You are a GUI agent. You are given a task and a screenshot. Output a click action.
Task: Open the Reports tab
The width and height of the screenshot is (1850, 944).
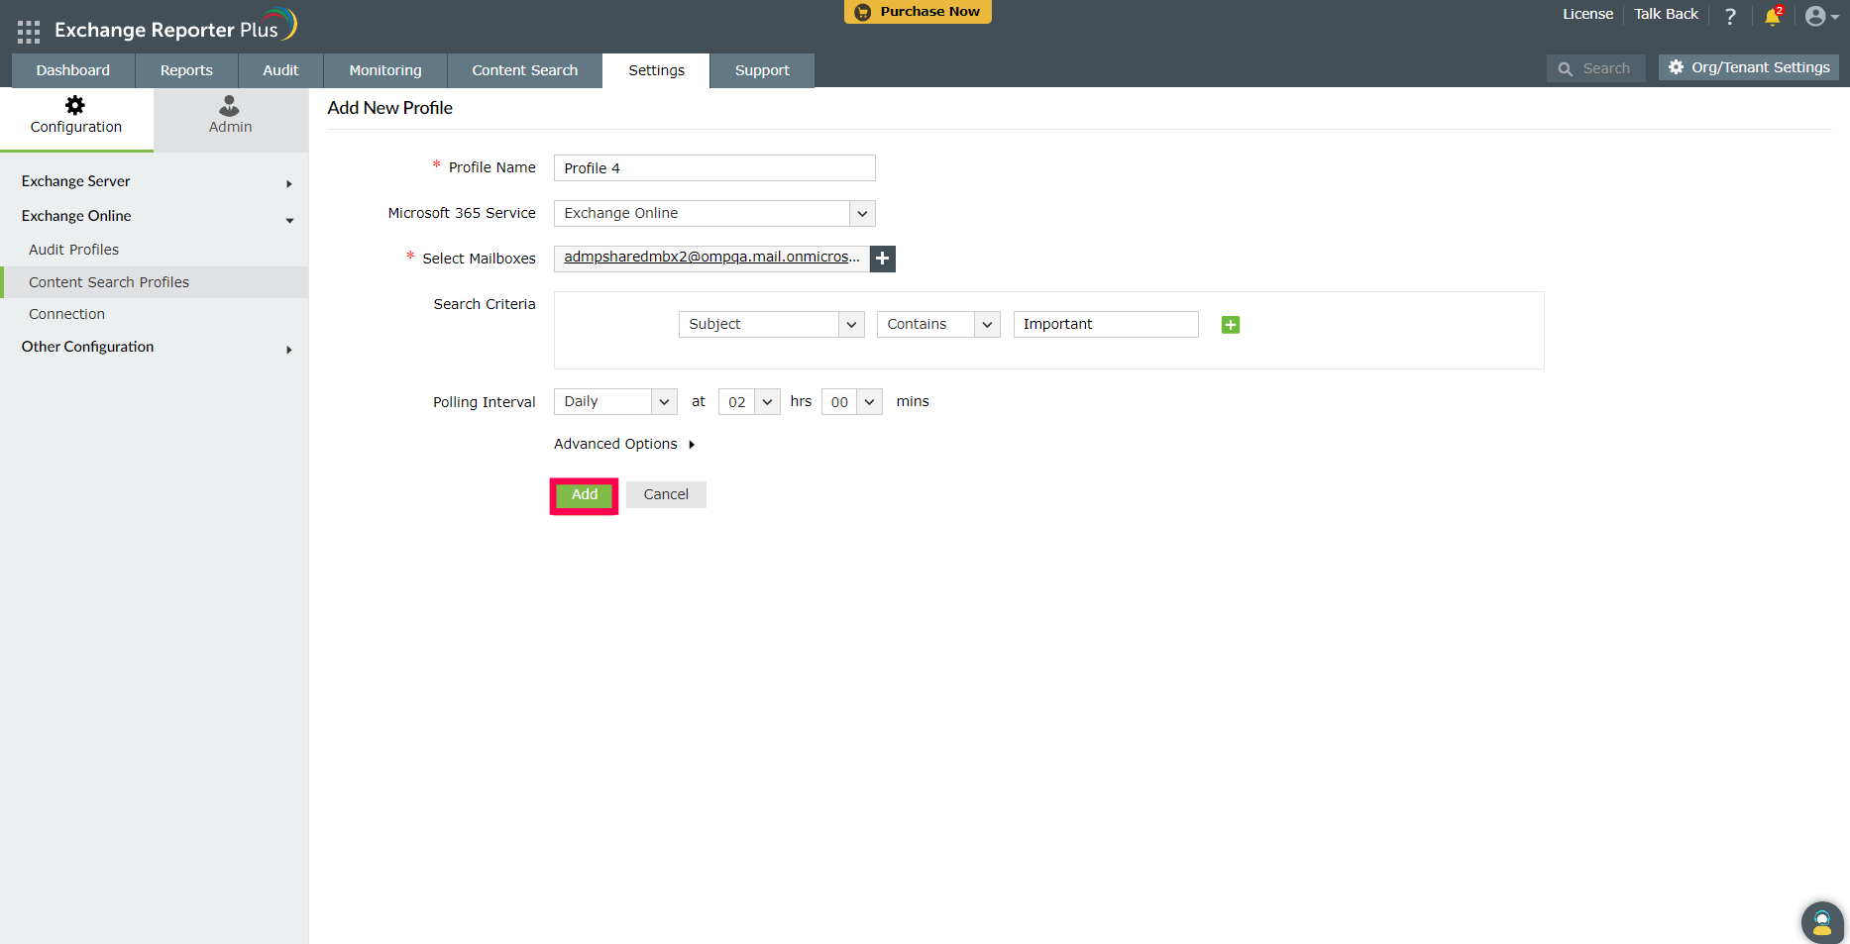tap(186, 70)
